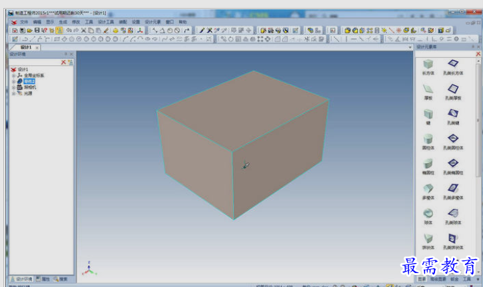
Task: Select the 多棱体 prism shape icon
Action: point(428,188)
